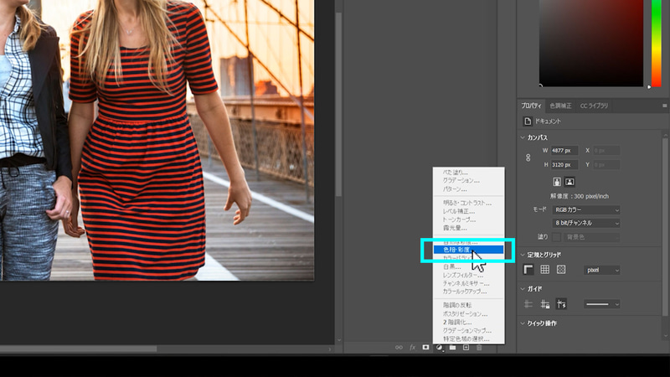Click the hue spectrum strip
The height and width of the screenshot is (377, 670).
(x=657, y=43)
